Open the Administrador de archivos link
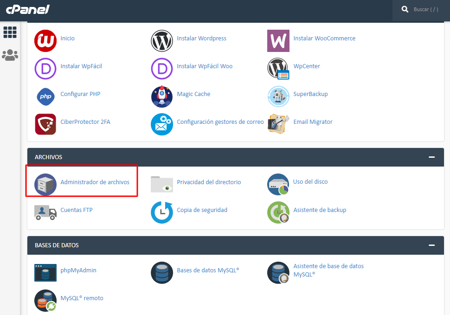Viewport: 450px width, 315px height. point(95,182)
